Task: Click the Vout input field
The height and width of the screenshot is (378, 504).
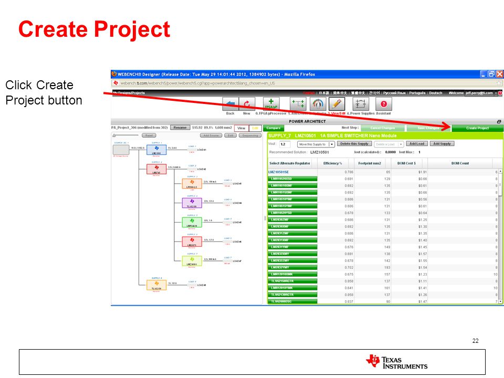Action: point(285,144)
